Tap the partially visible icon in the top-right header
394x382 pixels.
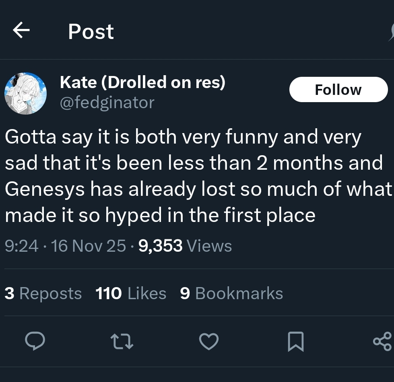coord(391,32)
